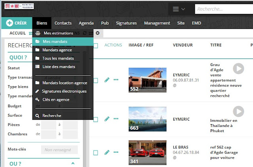253x167 pixels.
Task: Tick the checkbox for listing 341
Action: 96,153
